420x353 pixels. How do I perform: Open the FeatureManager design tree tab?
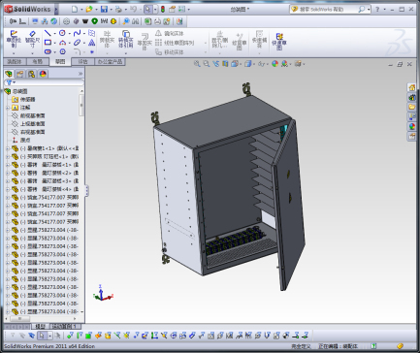pyautogui.click(x=9, y=74)
